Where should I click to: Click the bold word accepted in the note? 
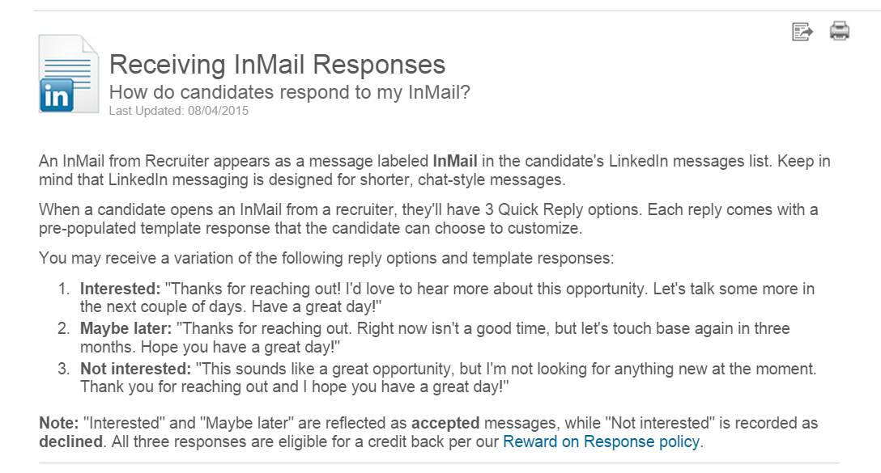click(445, 423)
